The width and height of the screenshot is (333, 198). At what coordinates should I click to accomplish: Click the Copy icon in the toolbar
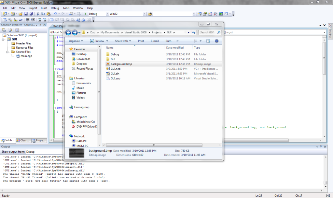coord(43,14)
